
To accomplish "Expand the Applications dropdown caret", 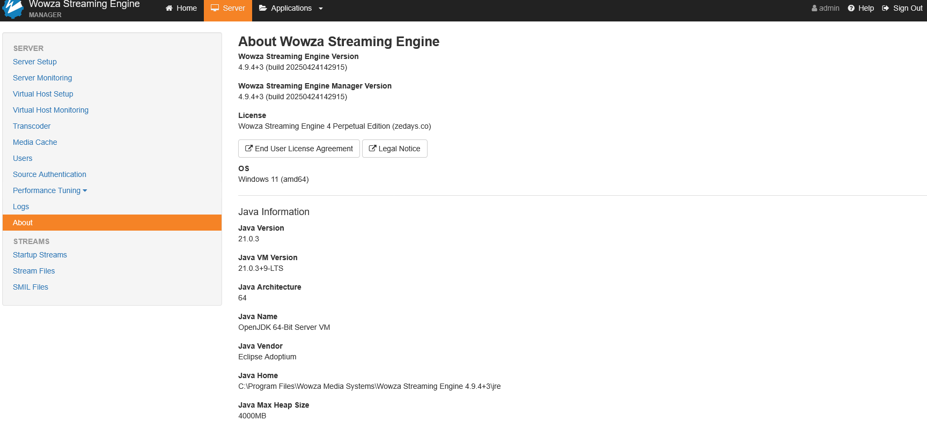I will (321, 9).
